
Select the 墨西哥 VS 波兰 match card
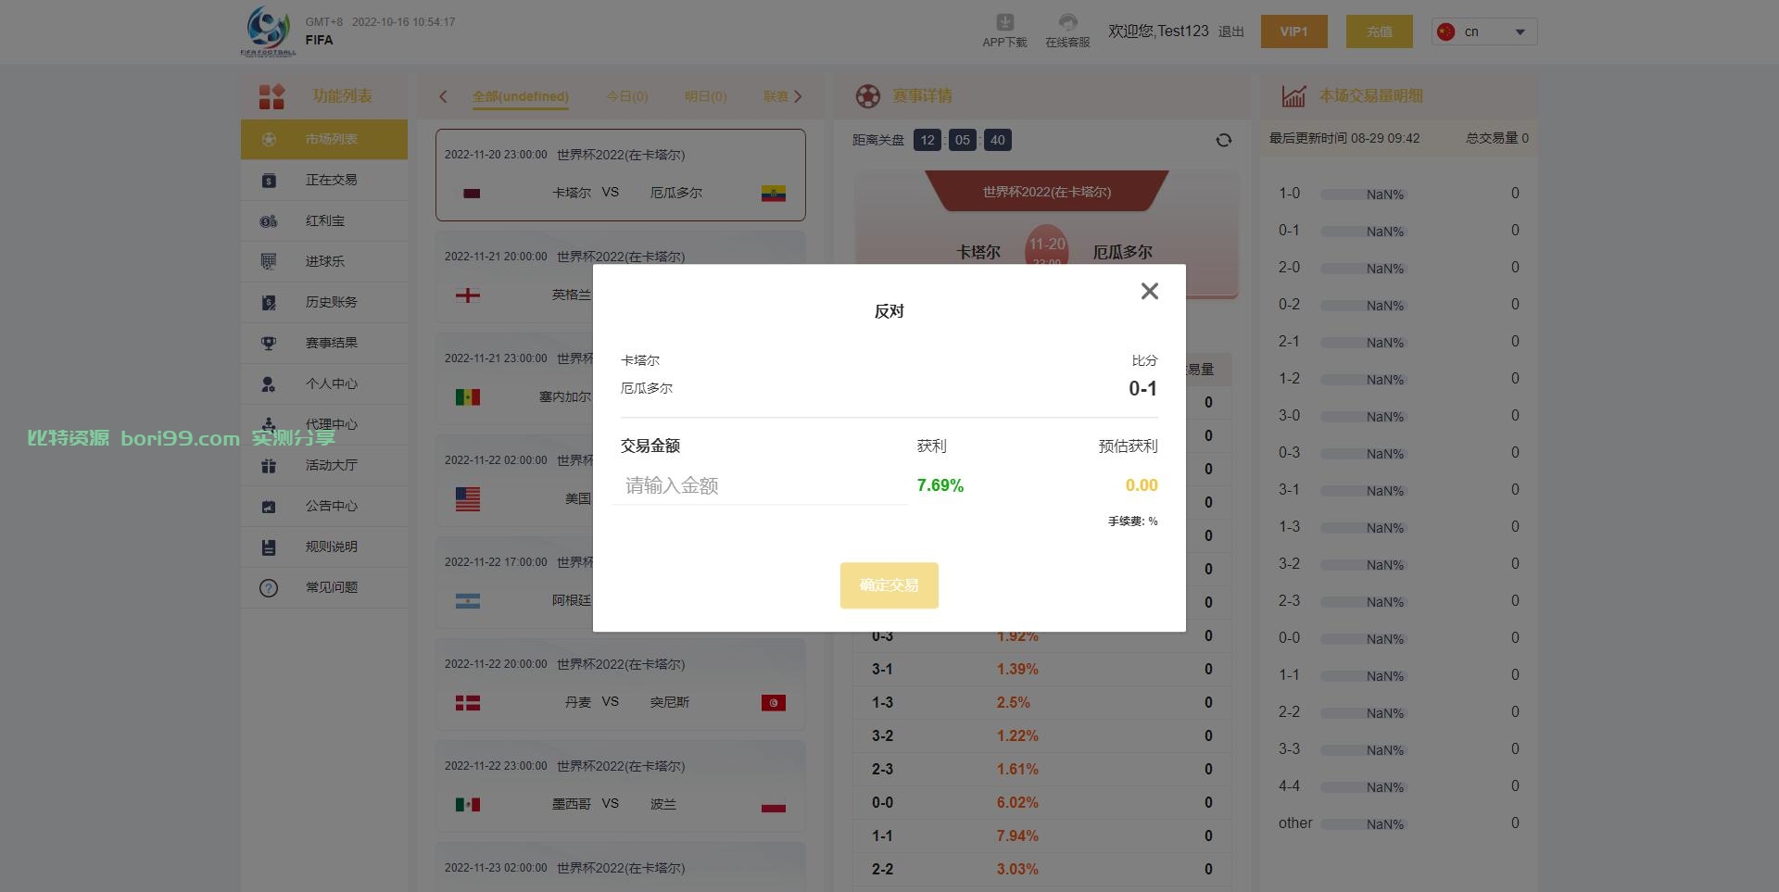pos(621,786)
